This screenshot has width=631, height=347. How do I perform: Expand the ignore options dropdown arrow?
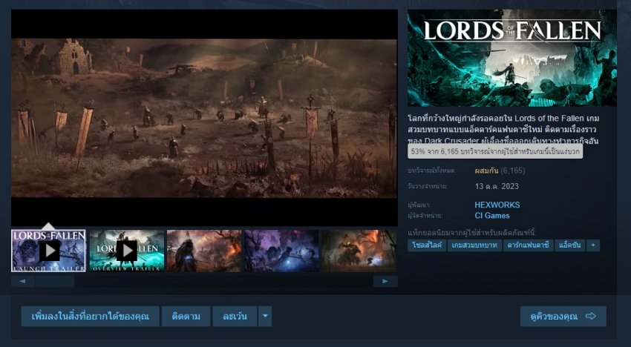pos(265,317)
